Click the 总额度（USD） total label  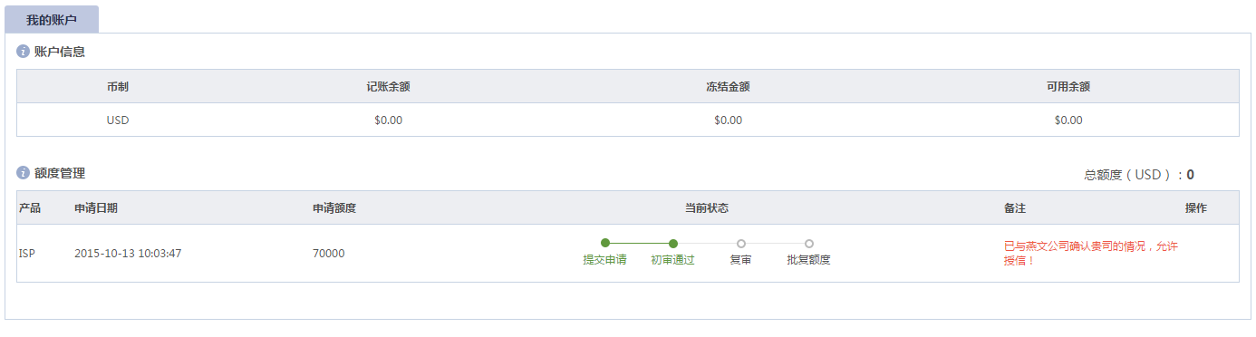[1134, 175]
